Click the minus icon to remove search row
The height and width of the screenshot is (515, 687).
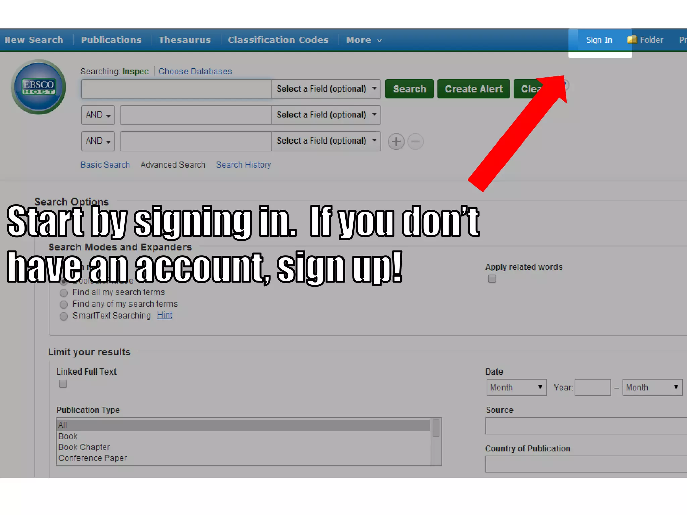(415, 141)
